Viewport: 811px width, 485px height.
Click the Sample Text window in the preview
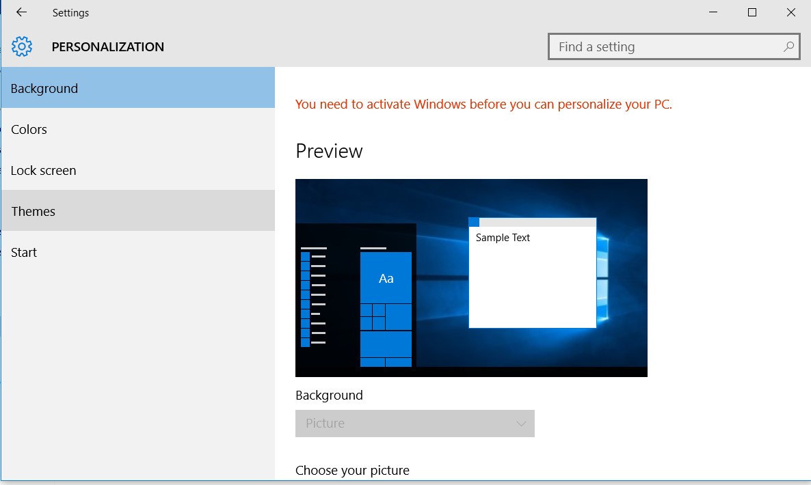(532, 273)
